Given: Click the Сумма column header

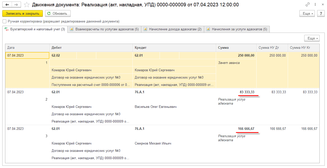Looking at the screenshot, I should pos(236,47).
